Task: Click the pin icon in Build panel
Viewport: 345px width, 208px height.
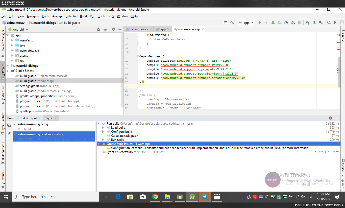Action: [x=9, y=133]
